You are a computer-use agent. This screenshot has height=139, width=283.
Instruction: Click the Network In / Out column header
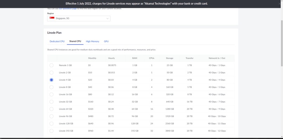(217, 58)
